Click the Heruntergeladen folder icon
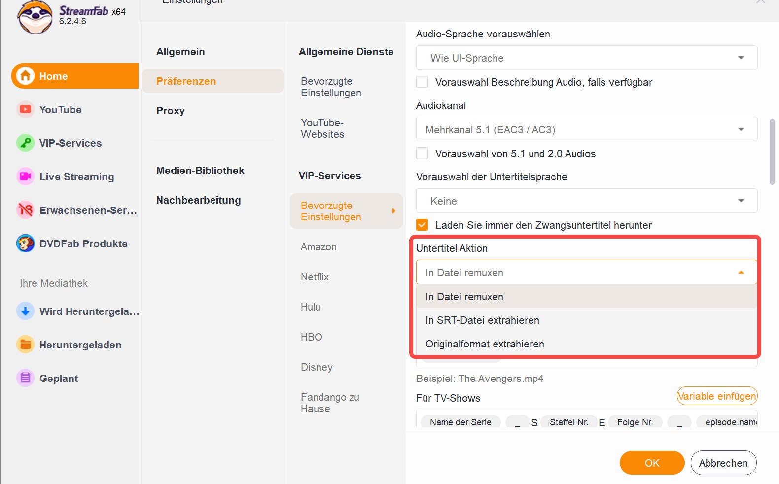The width and height of the screenshot is (779, 484). [25, 345]
